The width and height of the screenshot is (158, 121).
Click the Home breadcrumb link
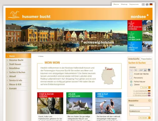point(41,56)
